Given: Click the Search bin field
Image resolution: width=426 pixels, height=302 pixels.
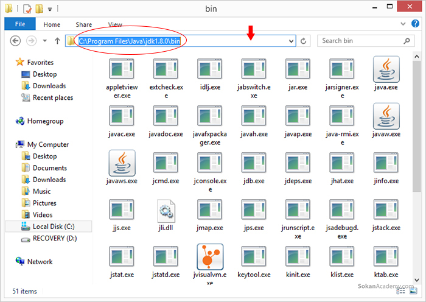Looking at the screenshot, I should (366, 41).
